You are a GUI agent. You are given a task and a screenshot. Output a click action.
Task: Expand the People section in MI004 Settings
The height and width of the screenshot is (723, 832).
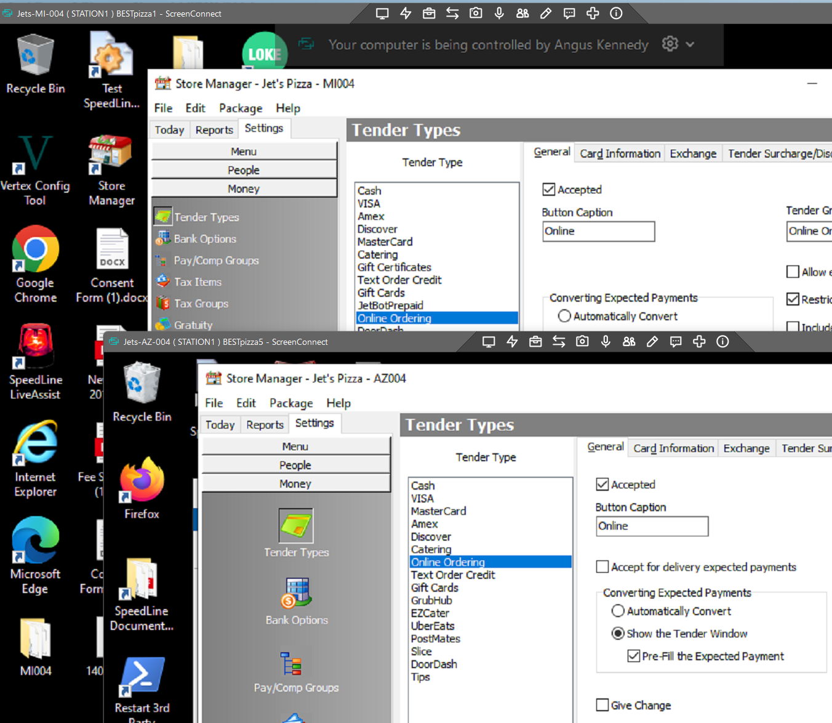244,170
